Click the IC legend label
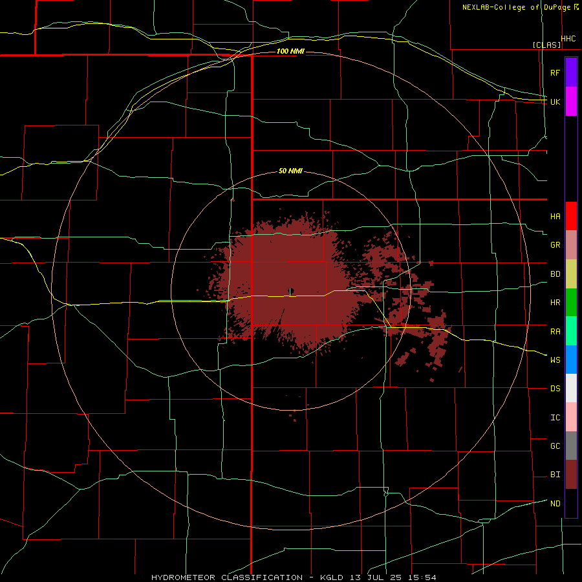The width and height of the screenshot is (582, 582). click(555, 418)
